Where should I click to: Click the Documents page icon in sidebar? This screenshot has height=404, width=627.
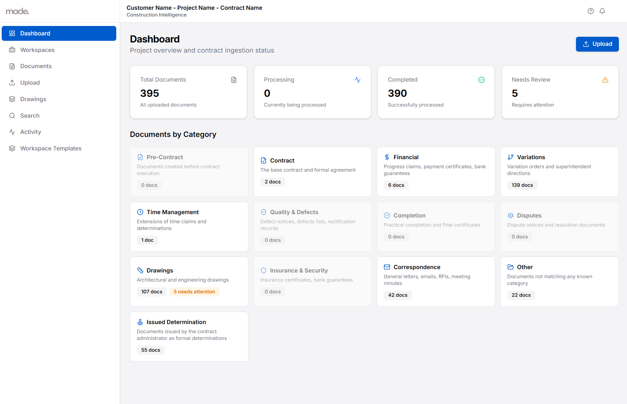pyautogui.click(x=12, y=66)
